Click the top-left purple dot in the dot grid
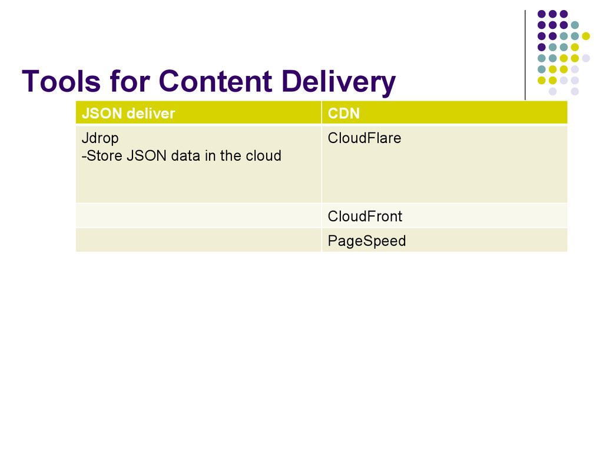Viewport: 603px width, 452px height. (x=541, y=14)
